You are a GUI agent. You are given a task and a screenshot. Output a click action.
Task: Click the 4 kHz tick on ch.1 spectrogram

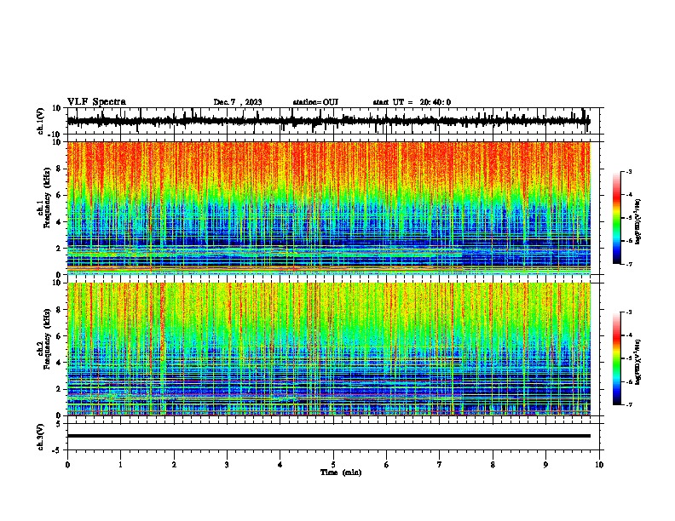click(x=59, y=222)
